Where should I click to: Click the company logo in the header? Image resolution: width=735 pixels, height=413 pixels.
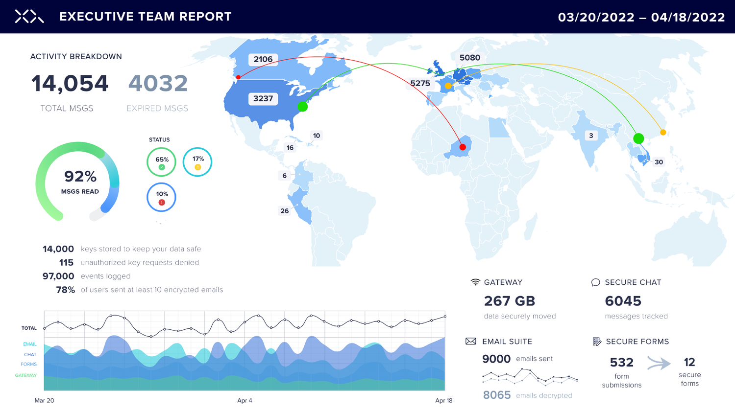pyautogui.click(x=28, y=16)
